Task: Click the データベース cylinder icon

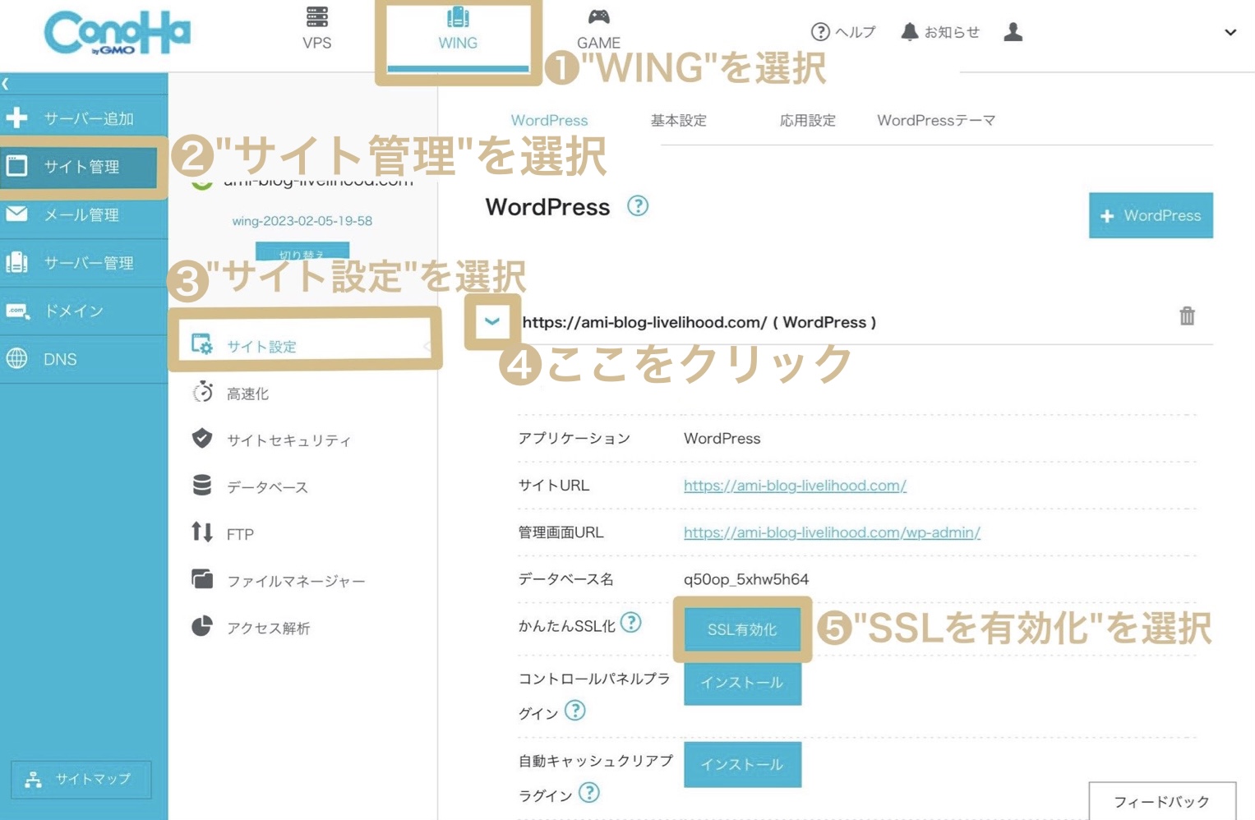Action: click(201, 485)
